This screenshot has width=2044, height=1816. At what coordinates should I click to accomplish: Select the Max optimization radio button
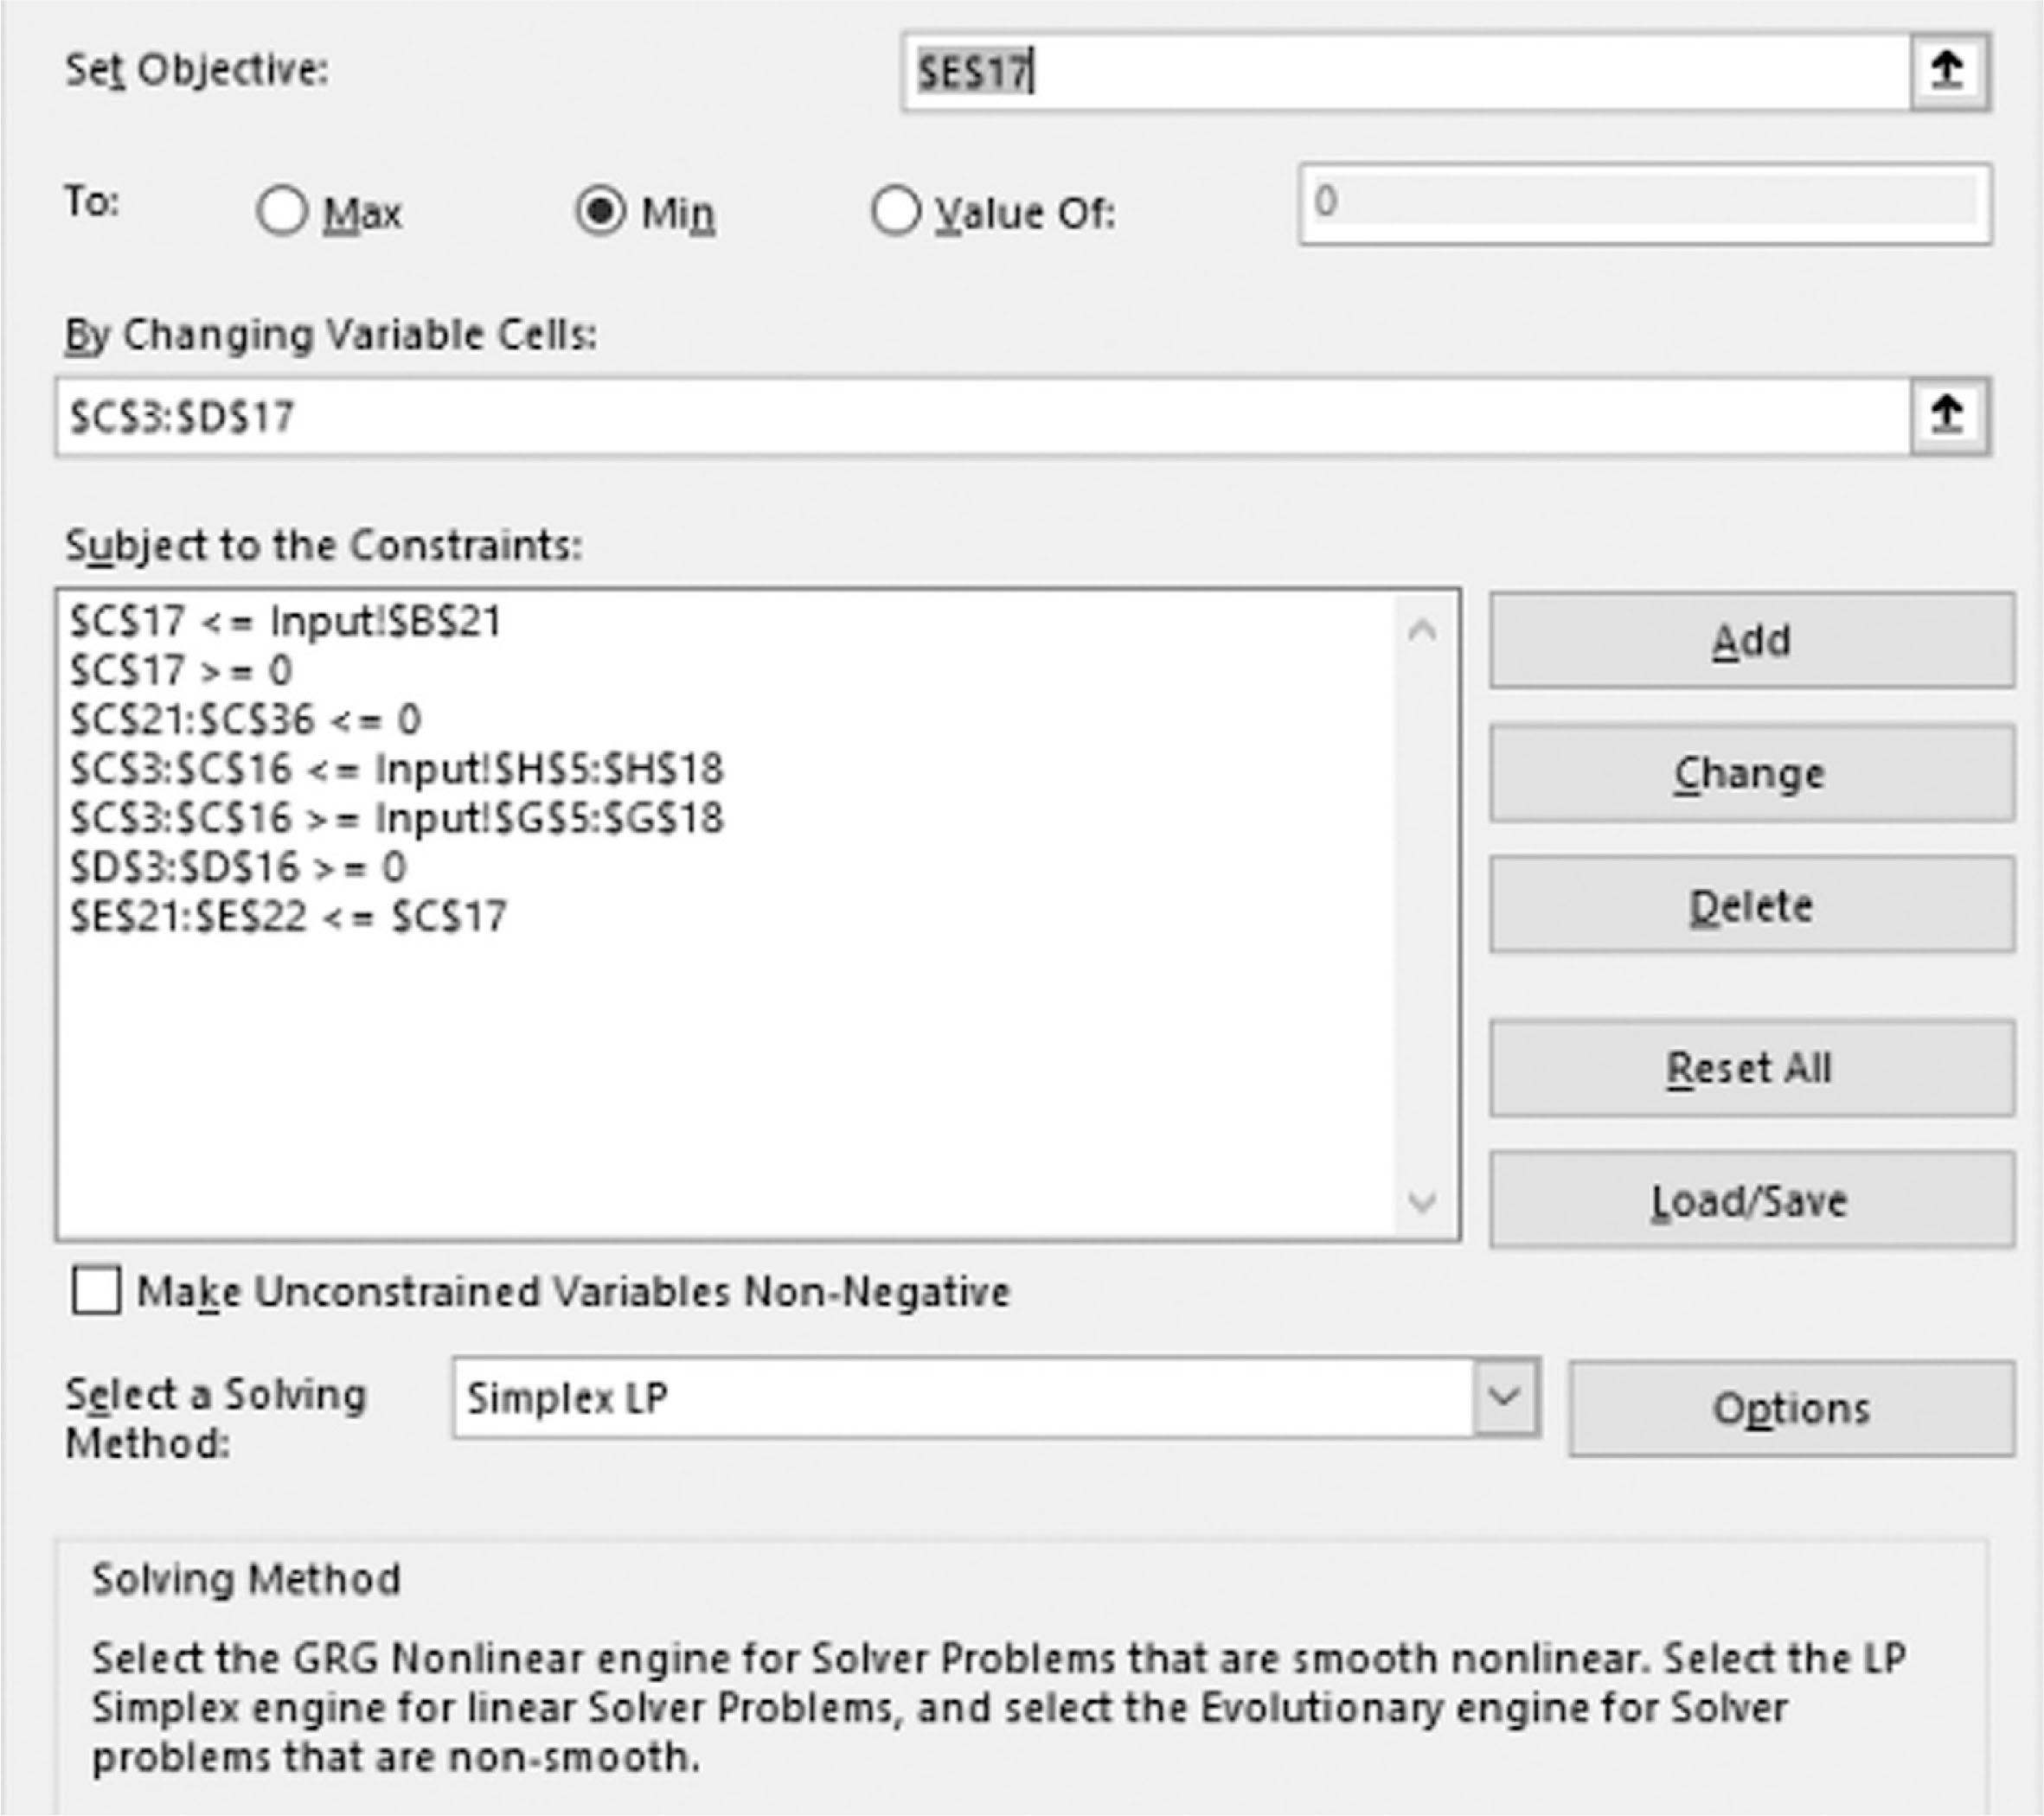(x=283, y=210)
